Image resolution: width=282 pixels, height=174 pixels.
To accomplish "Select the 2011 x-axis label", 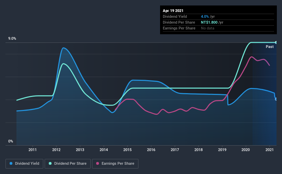I will tap(33, 150).
